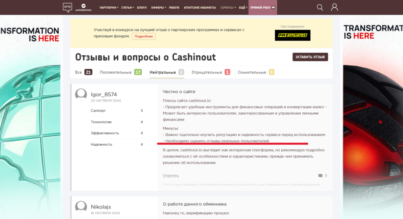Click the Оставить отзыв button
Screen dimensions: 403x219
[310, 57]
